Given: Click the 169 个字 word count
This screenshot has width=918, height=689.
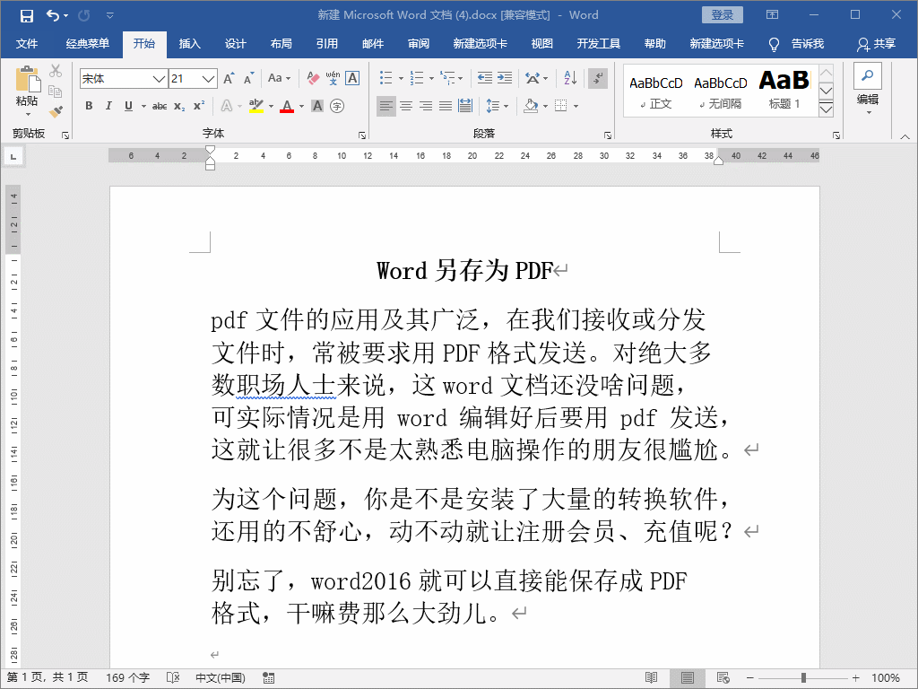Looking at the screenshot, I should [x=127, y=678].
